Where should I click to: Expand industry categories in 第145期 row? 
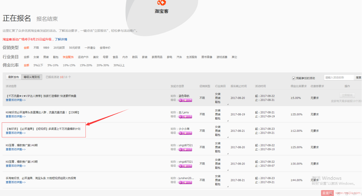click(228, 170)
